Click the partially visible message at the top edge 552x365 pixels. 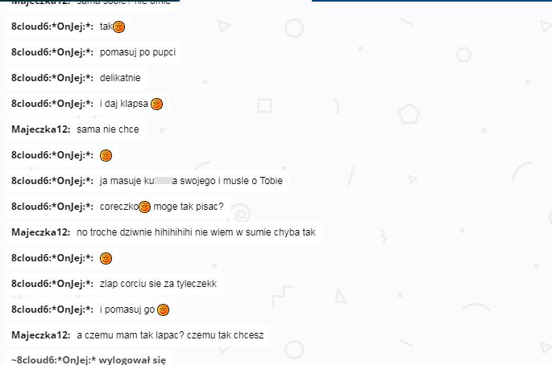tap(91, 3)
